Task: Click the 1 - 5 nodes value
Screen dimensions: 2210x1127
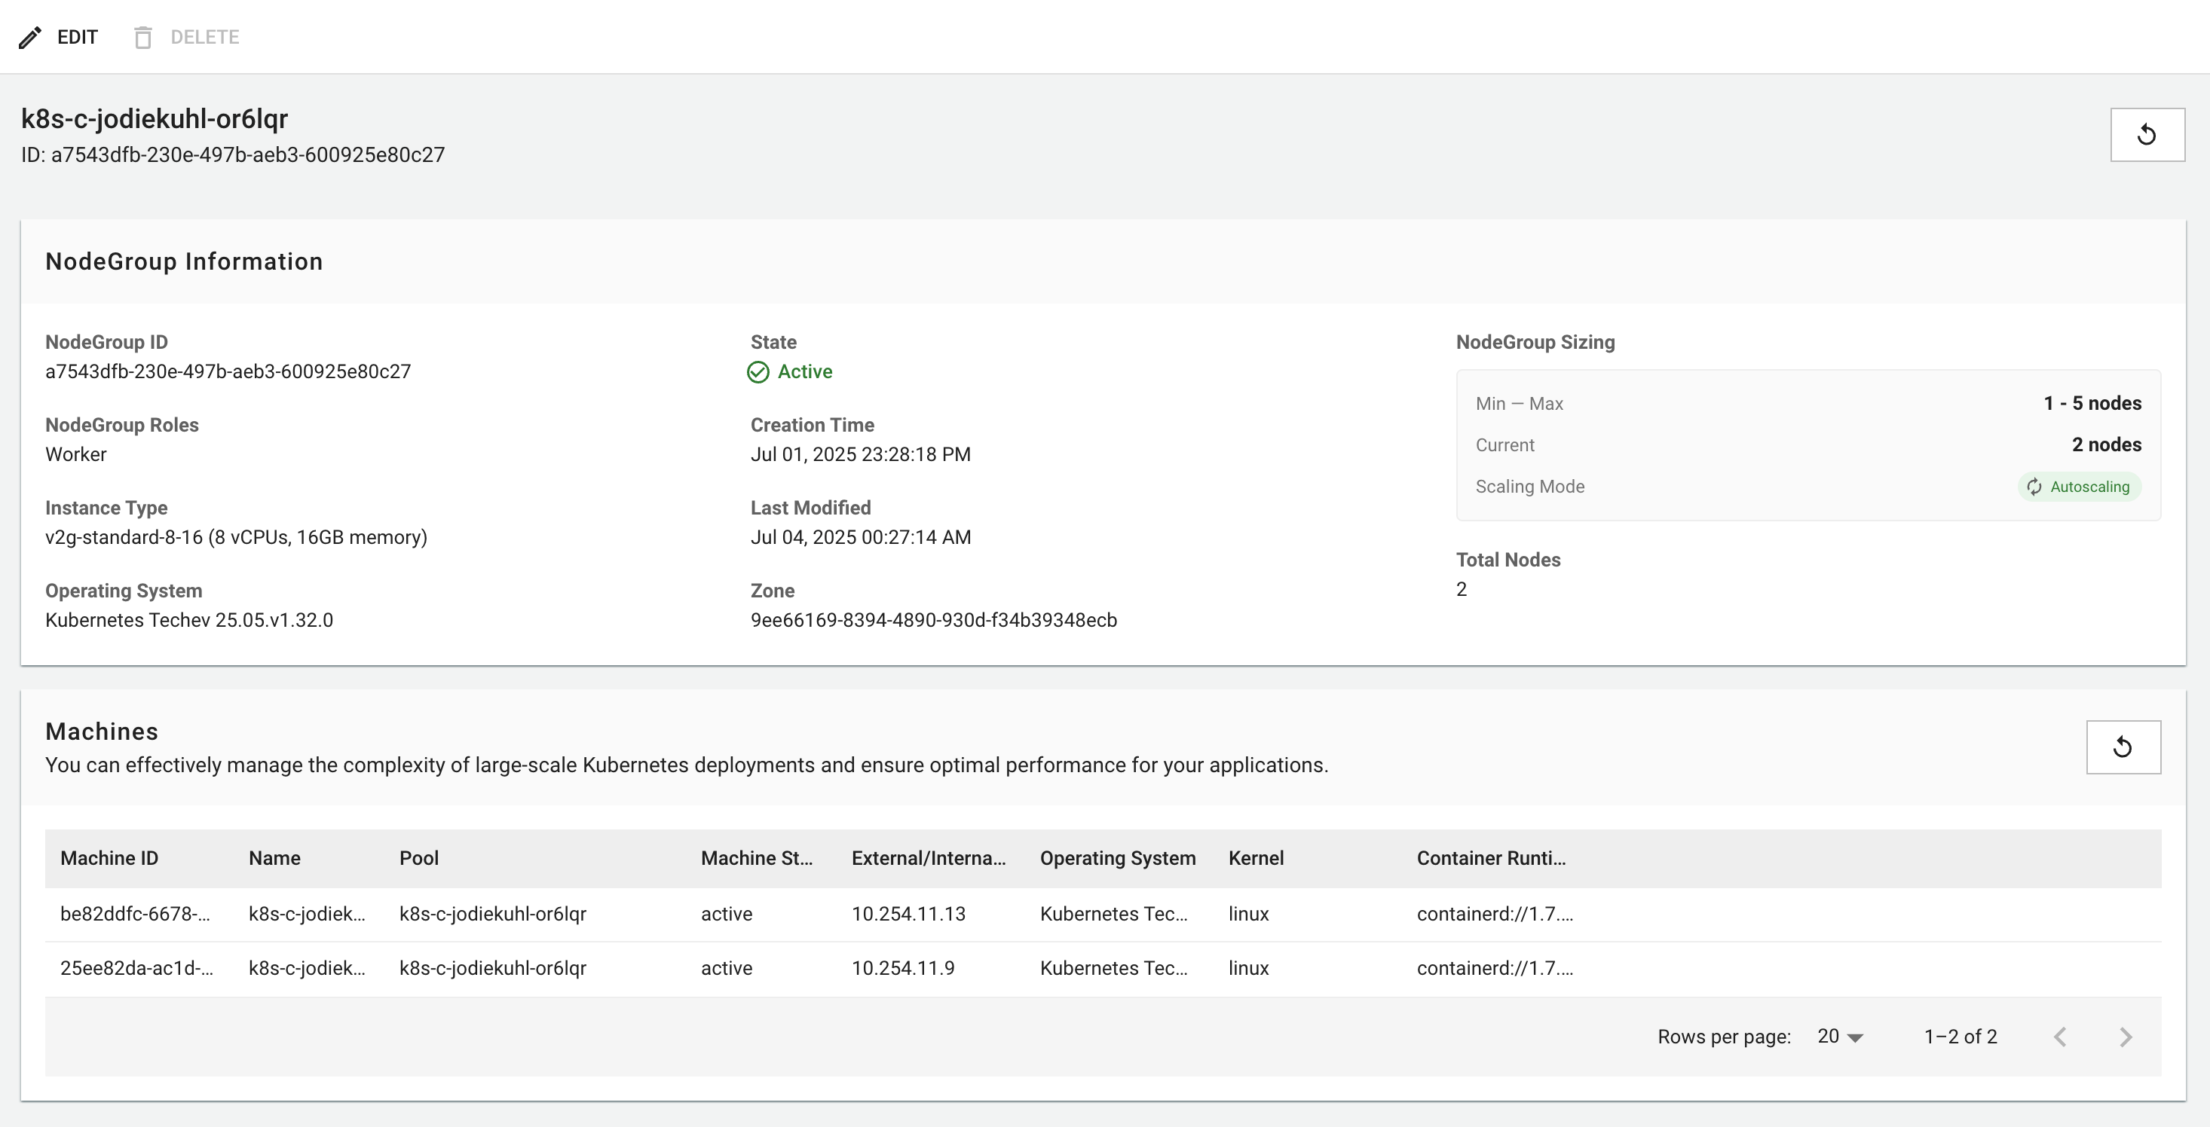Action: tap(2092, 404)
